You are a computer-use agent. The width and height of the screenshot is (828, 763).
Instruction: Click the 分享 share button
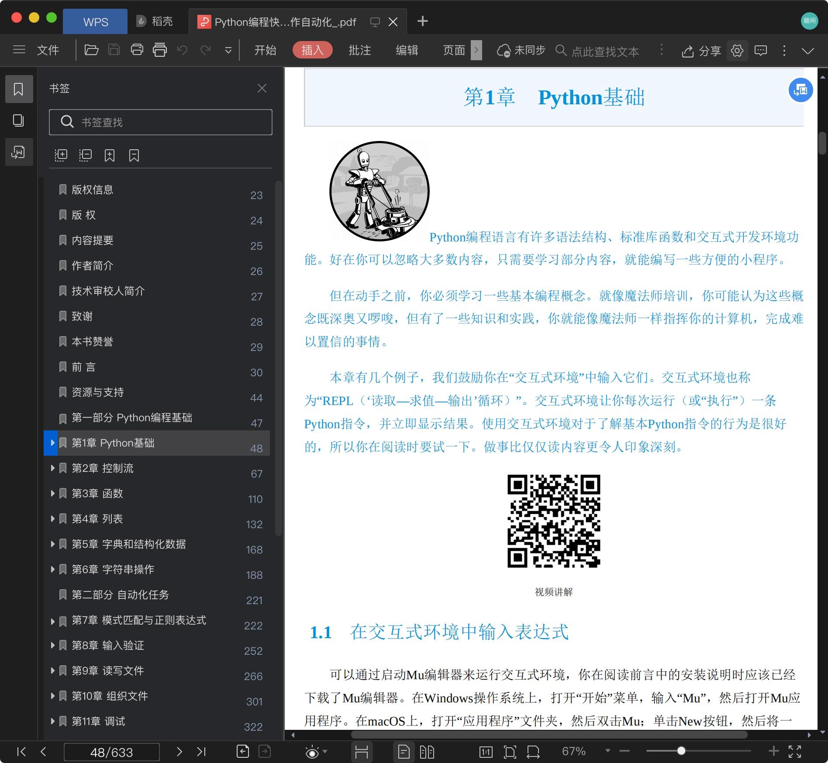[x=701, y=51]
